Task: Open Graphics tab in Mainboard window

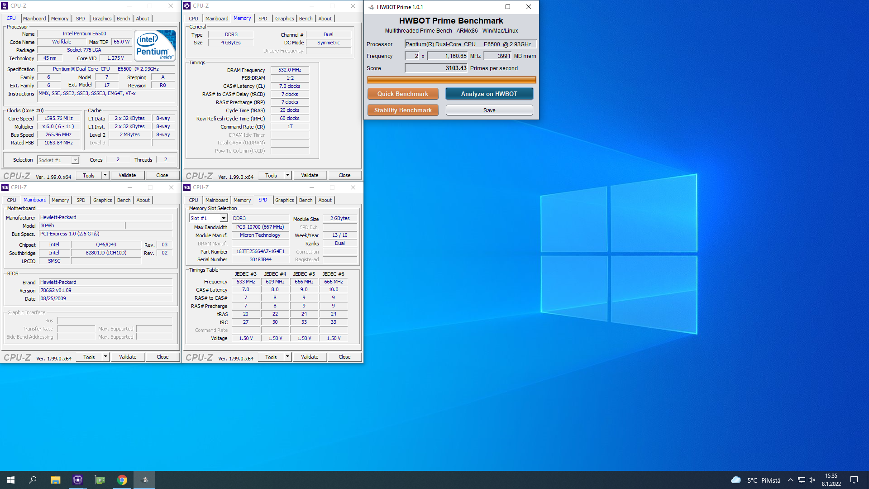Action: coord(102,200)
